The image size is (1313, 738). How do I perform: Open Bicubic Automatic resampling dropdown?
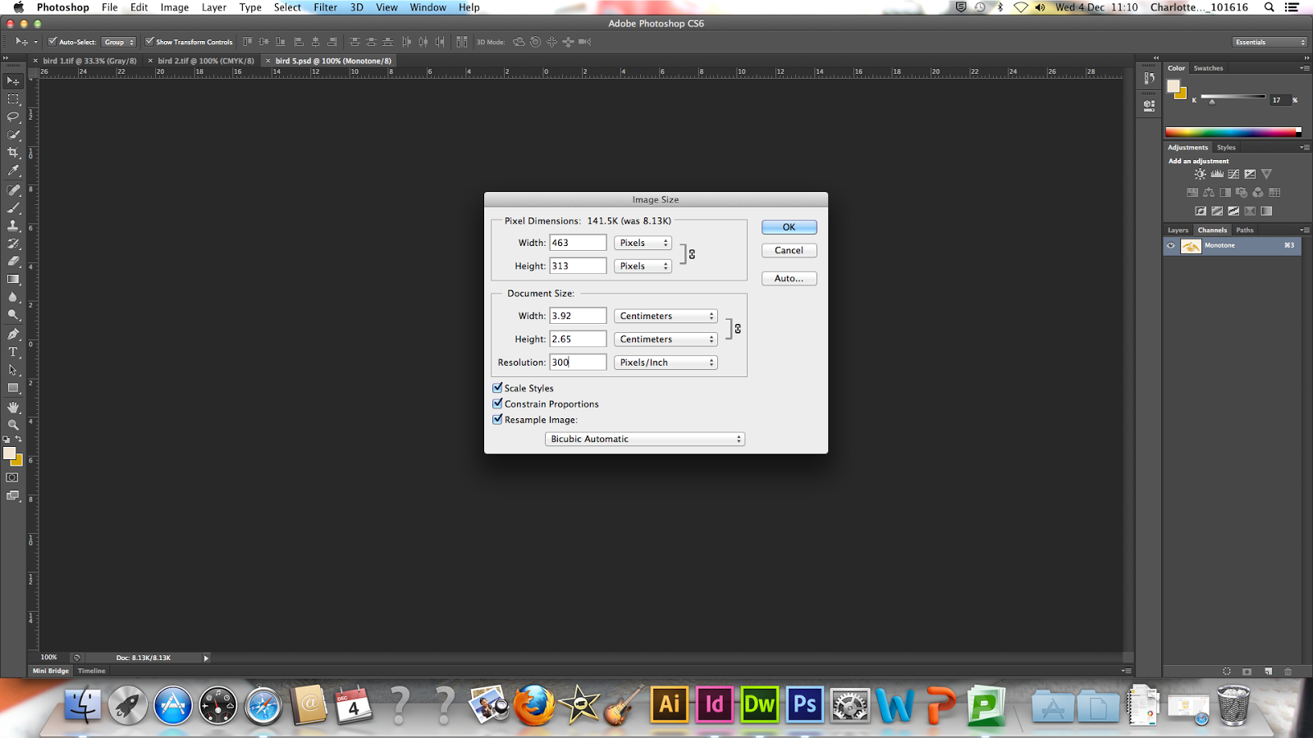point(644,439)
